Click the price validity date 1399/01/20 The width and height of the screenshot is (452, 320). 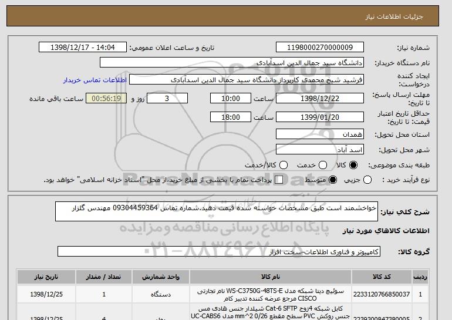pyautogui.click(x=320, y=117)
